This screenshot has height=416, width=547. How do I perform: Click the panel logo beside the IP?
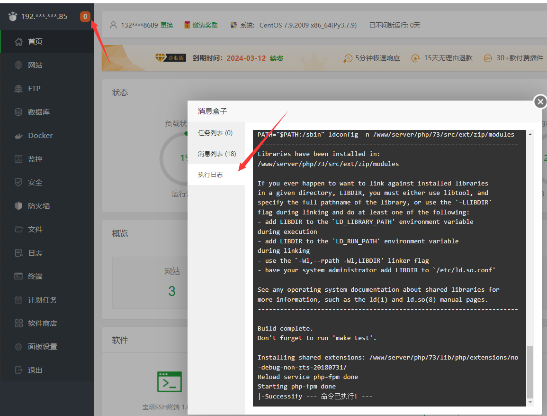13,16
